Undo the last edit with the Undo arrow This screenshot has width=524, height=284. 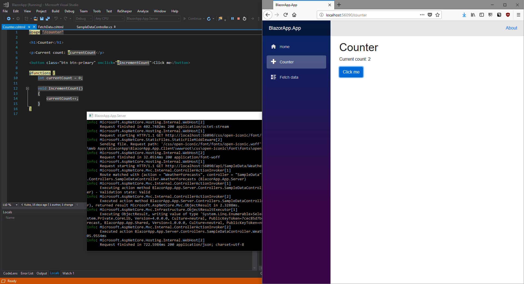(x=56, y=19)
